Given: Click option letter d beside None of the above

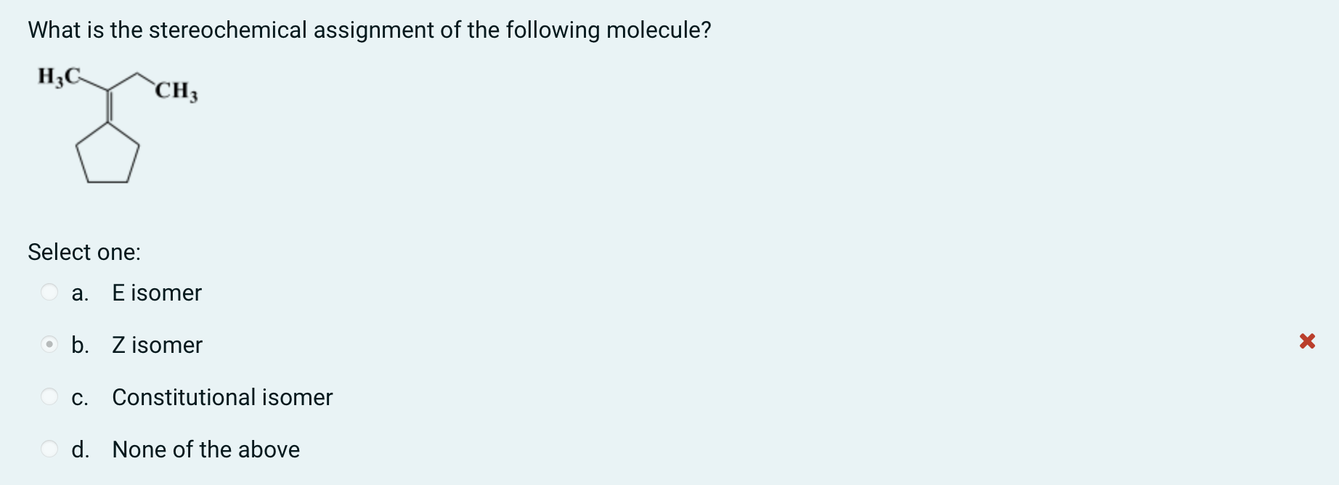Looking at the screenshot, I should pos(80,449).
